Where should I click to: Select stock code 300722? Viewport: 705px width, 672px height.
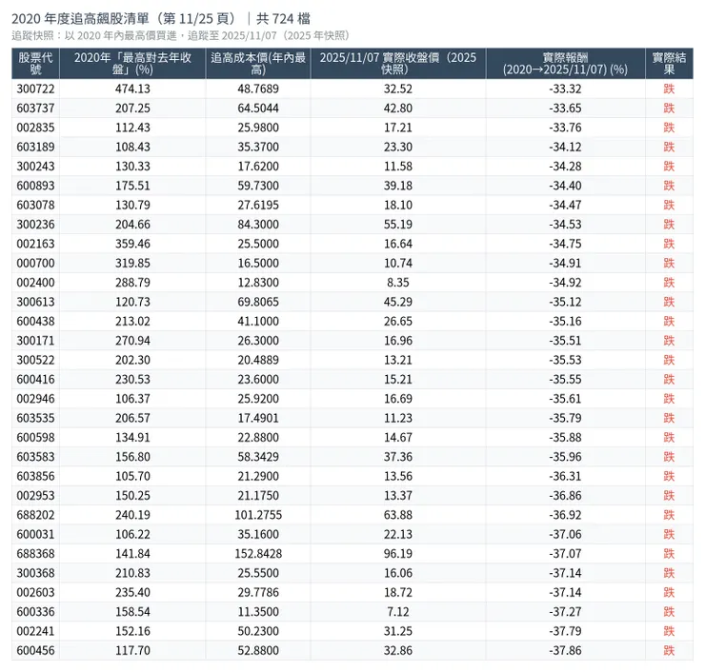[35, 89]
